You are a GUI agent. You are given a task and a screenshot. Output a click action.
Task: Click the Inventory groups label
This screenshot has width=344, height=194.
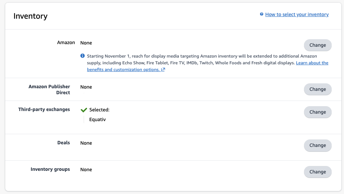(50, 169)
